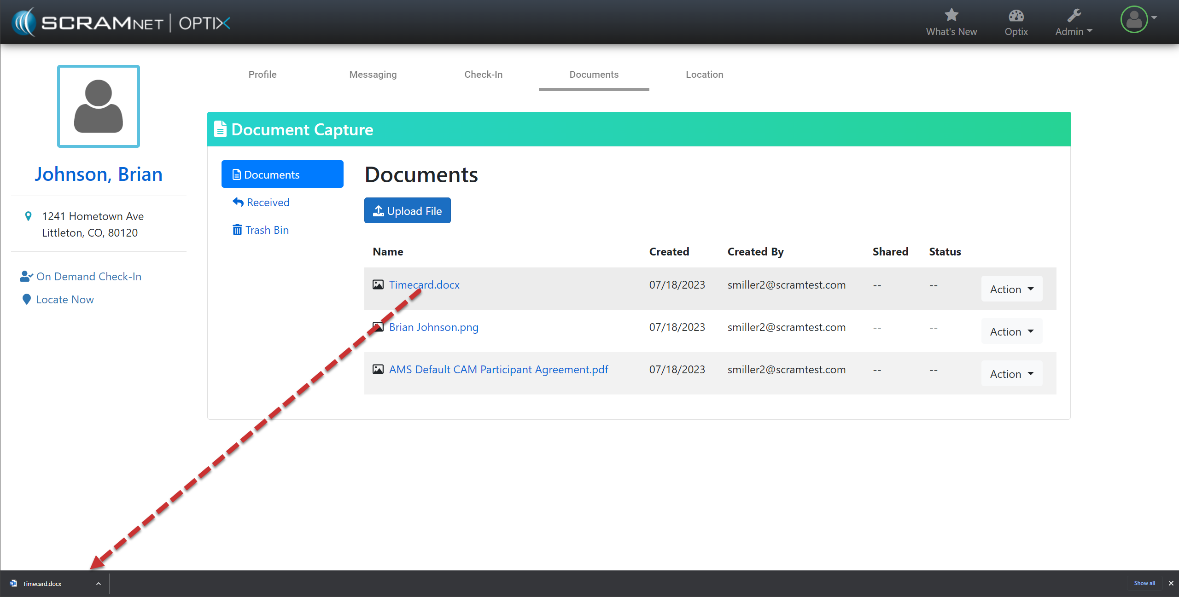Open the Received documents section
1179x597 pixels.
point(261,203)
